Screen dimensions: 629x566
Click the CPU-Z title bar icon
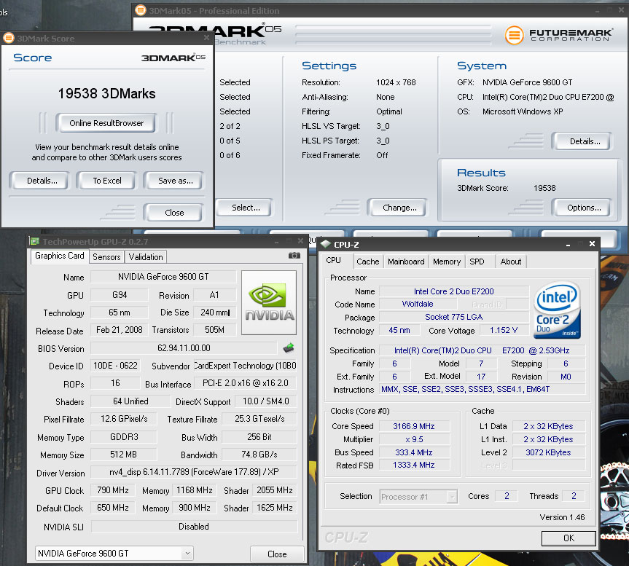[x=325, y=244]
